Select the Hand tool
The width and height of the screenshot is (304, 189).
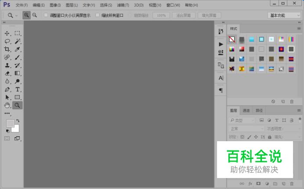point(7,105)
